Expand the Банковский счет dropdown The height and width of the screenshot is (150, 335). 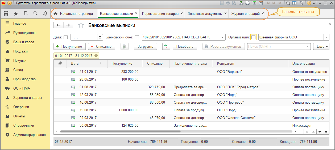[x=223, y=37]
